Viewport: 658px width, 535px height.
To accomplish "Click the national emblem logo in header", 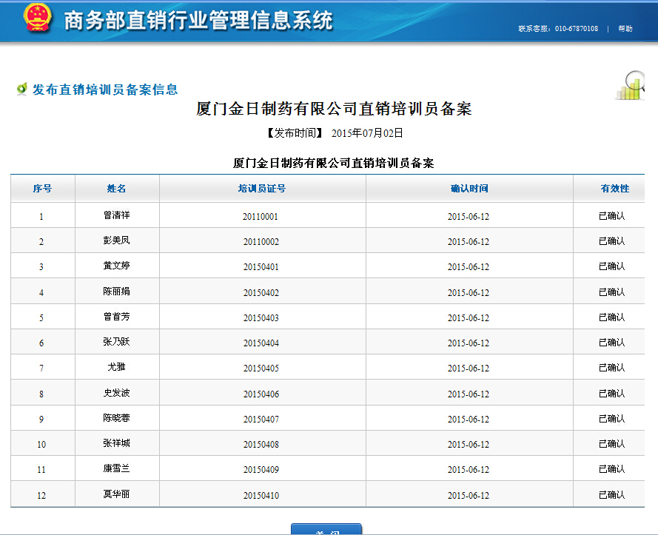I will [x=38, y=18].
